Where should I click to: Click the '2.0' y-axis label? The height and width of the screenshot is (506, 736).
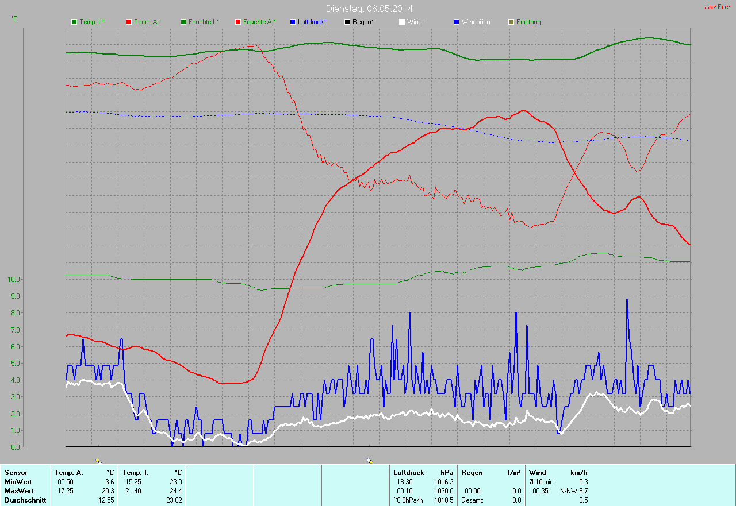click(16, 414)
